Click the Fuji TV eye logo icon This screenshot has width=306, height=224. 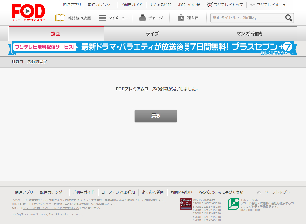(x=209, y=5)
